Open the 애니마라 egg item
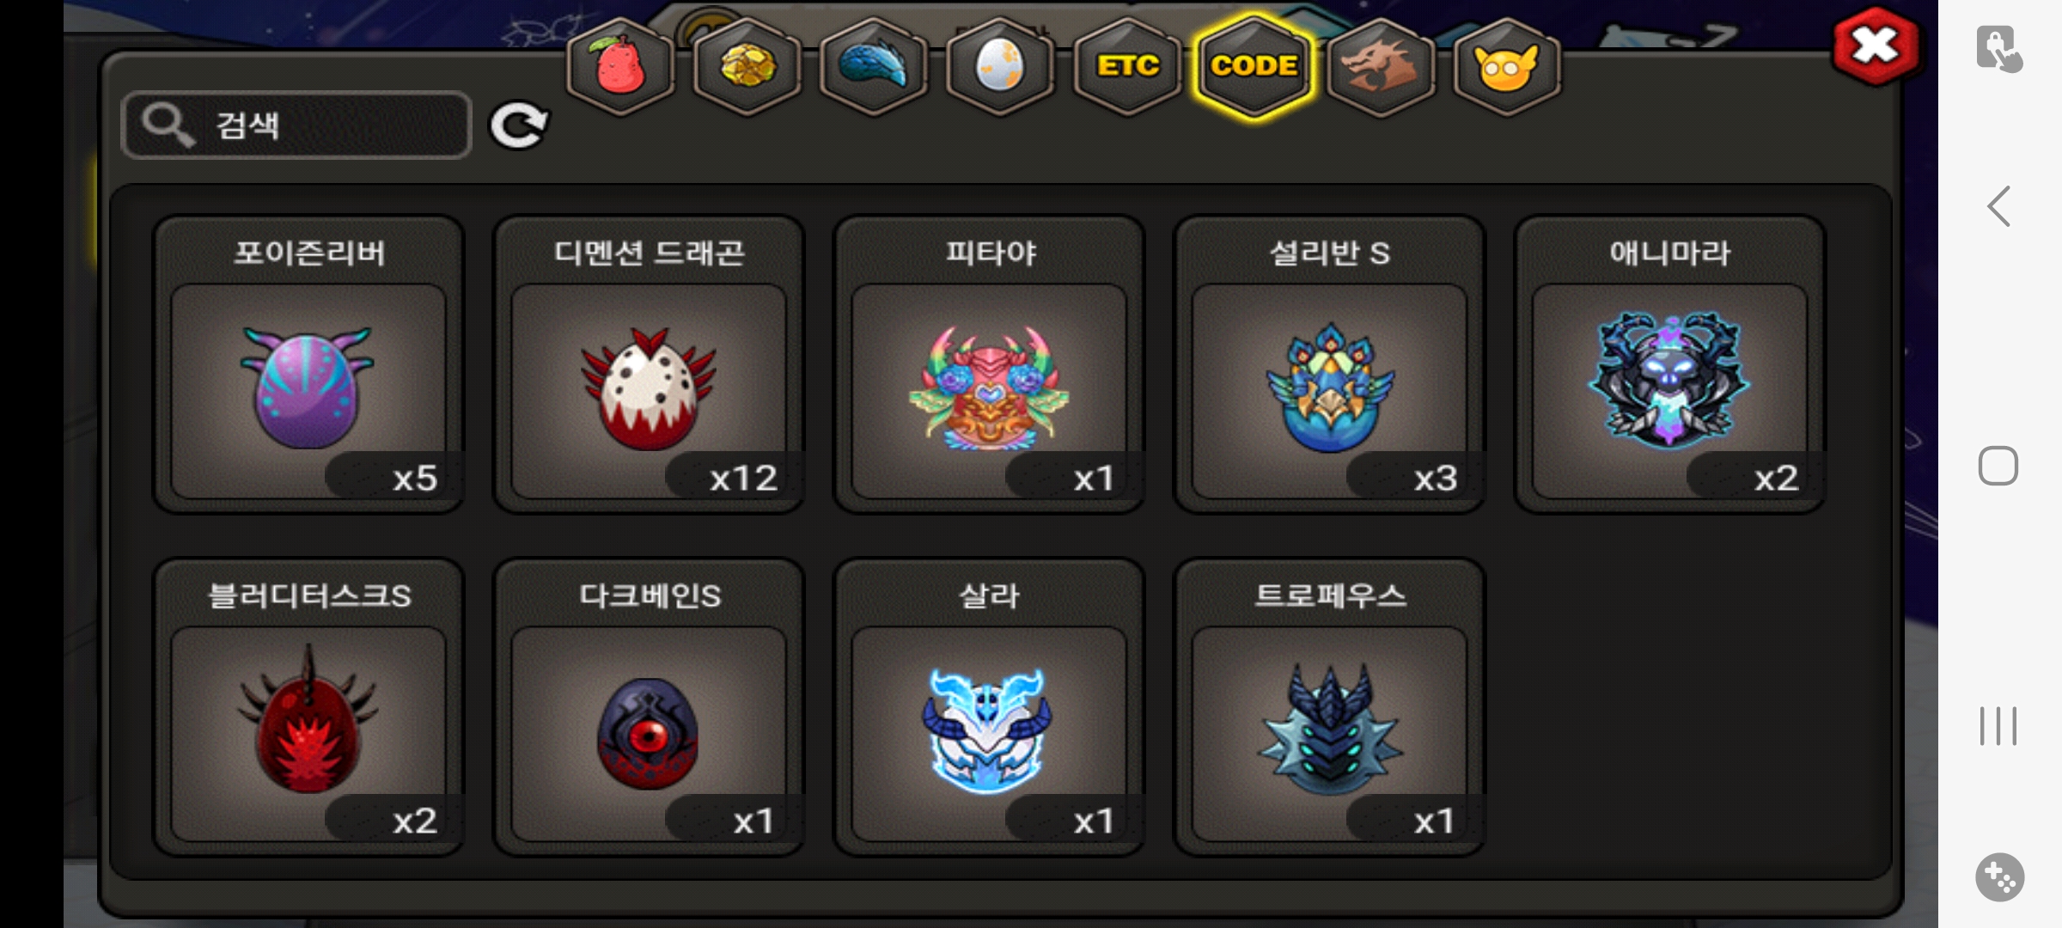This screenshot has height=928, width=2062. click(x=1669, y=364)
